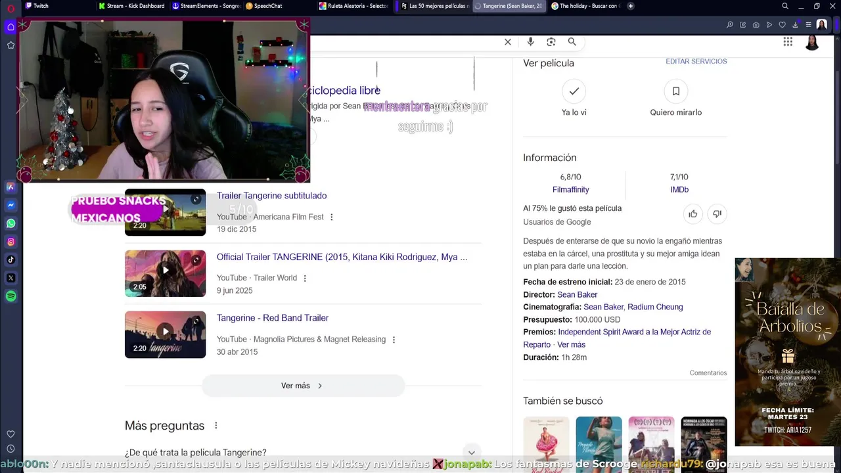The height and width of the screenshot is (473, 841).
Task: Switch to Ruleta Aleatoria tab
Action: point(353,6)
